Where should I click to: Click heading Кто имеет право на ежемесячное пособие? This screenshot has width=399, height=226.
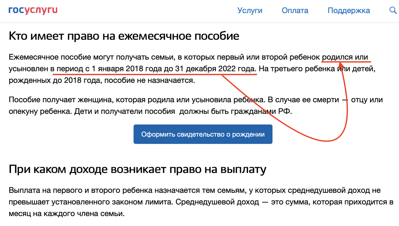pos(124,36)
